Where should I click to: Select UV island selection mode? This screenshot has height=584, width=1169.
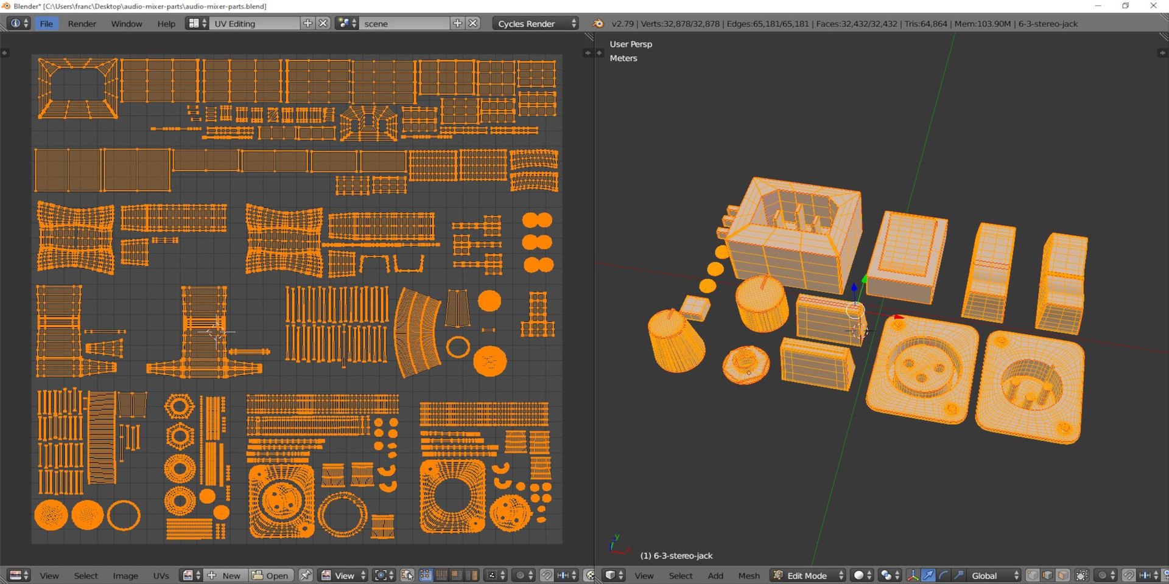tap(471, 575)
